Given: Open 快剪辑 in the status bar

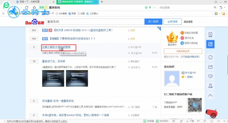Looking at the screenshot, I should point(148,121).
